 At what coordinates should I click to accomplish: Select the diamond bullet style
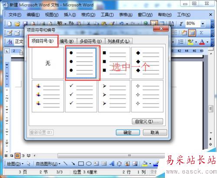(147, 63)
